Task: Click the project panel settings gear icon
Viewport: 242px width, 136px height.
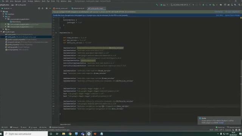Action: 47,8
